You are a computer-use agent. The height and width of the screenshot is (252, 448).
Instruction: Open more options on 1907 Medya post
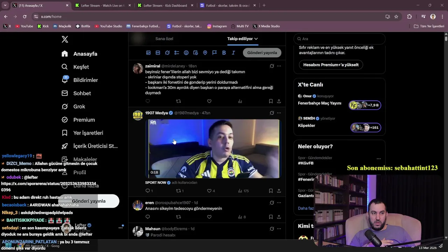coord(279,113)
